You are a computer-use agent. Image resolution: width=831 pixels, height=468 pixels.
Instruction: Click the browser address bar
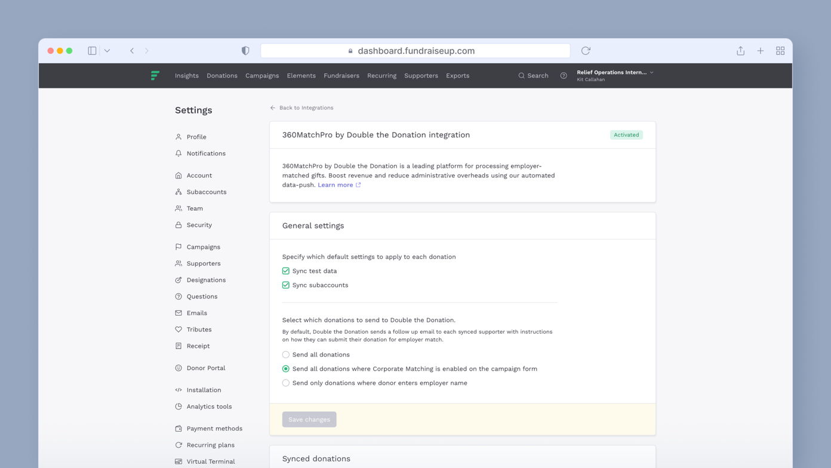coord(415,51)
